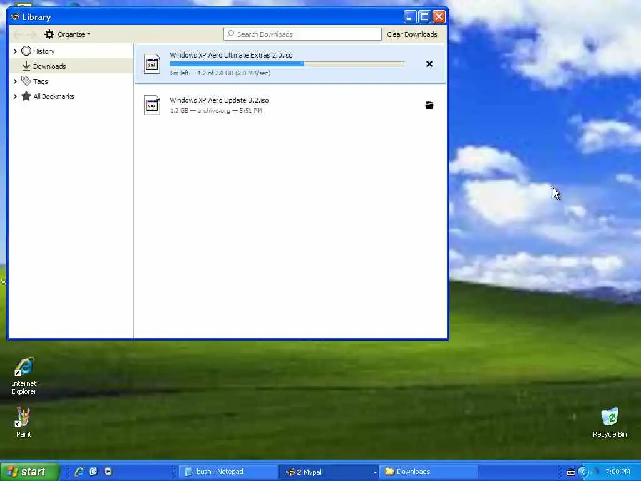Click the Library window title icon
This screenshot has height=481, width=641.
(15, 17)
